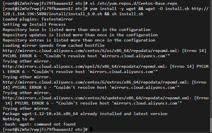Click the first 'Trying other mirror.' line
Screen dimensions: 212x133
(27, 61)
